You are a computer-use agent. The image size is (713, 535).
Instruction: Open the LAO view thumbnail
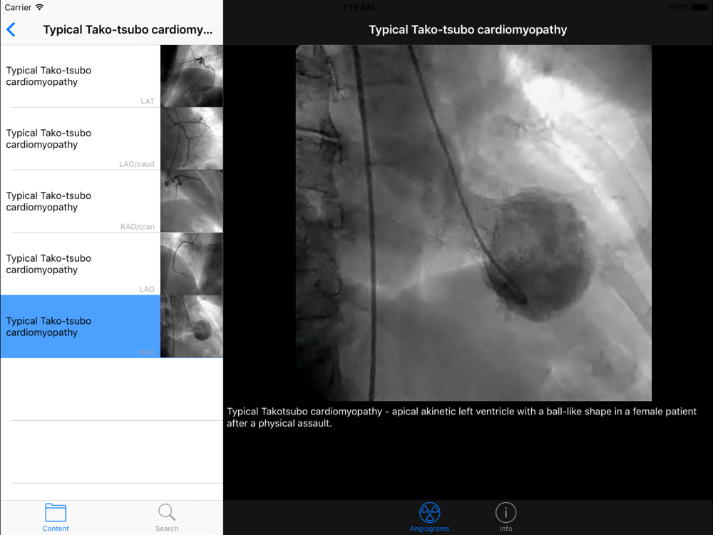pyautogui.click(x=192, y=264)
